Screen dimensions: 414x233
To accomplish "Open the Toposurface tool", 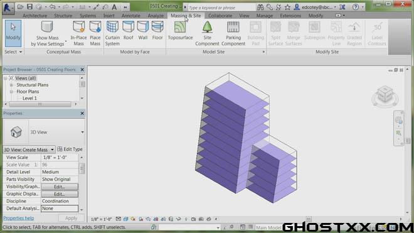I will pos(180,31).
